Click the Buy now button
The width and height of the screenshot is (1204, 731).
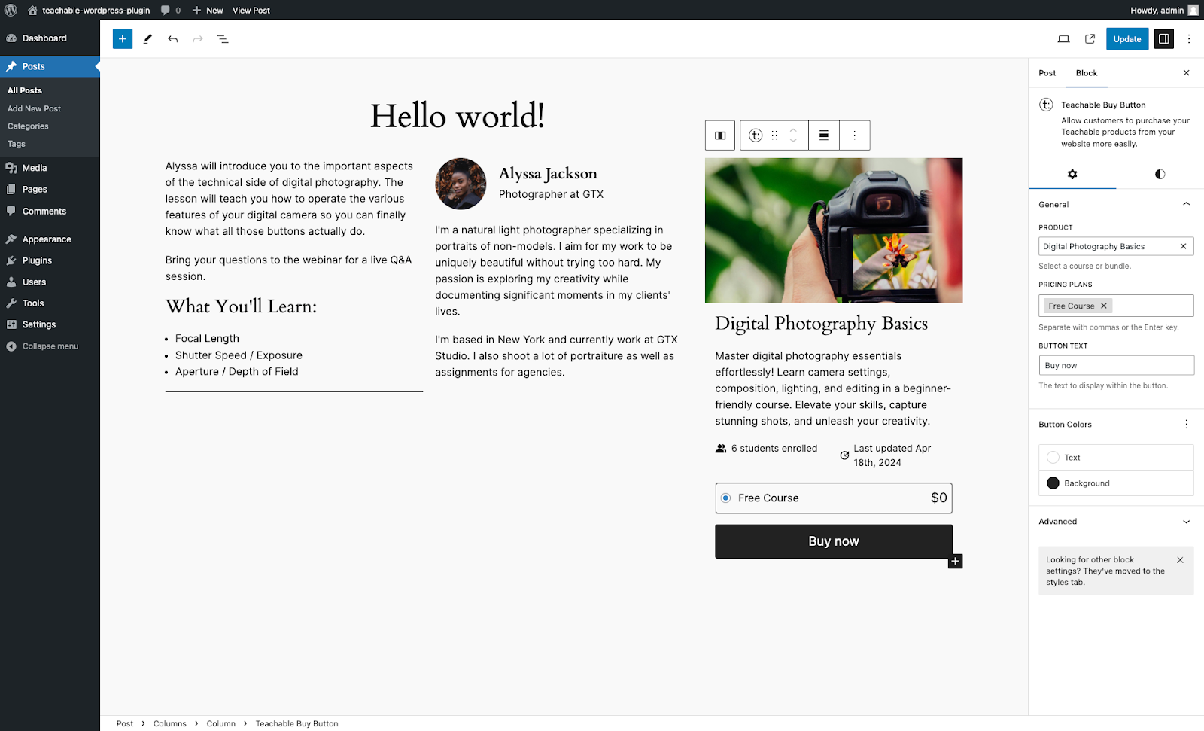tap(834, 541)
